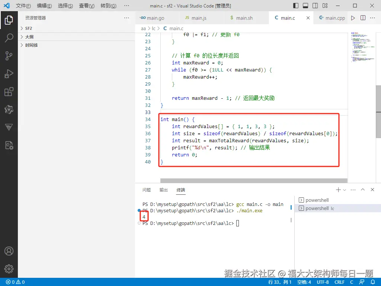Open the 查看(V) menu
The width and height of the screenshot is (381, 286).
point(87,6)
